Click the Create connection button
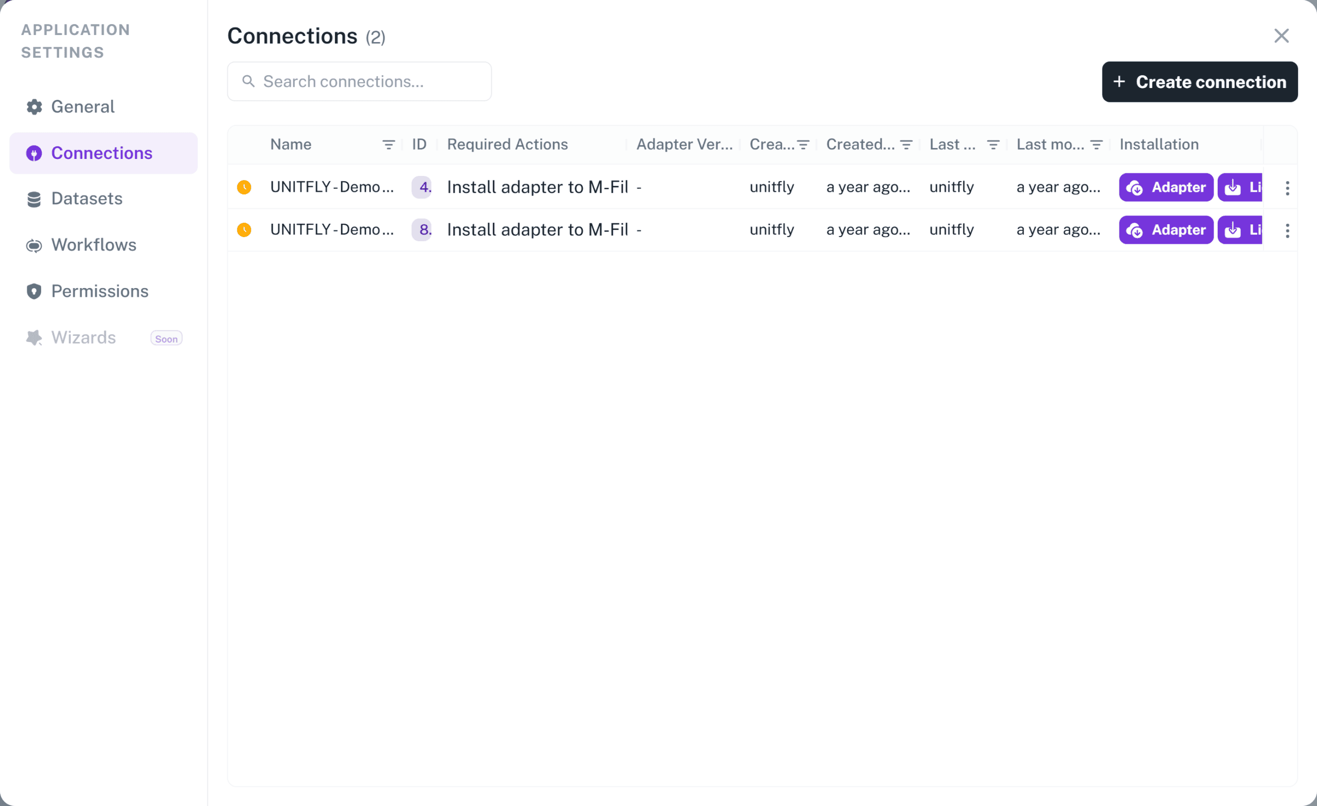Viewport: 1317px width, 806px height. point(1199,82)
